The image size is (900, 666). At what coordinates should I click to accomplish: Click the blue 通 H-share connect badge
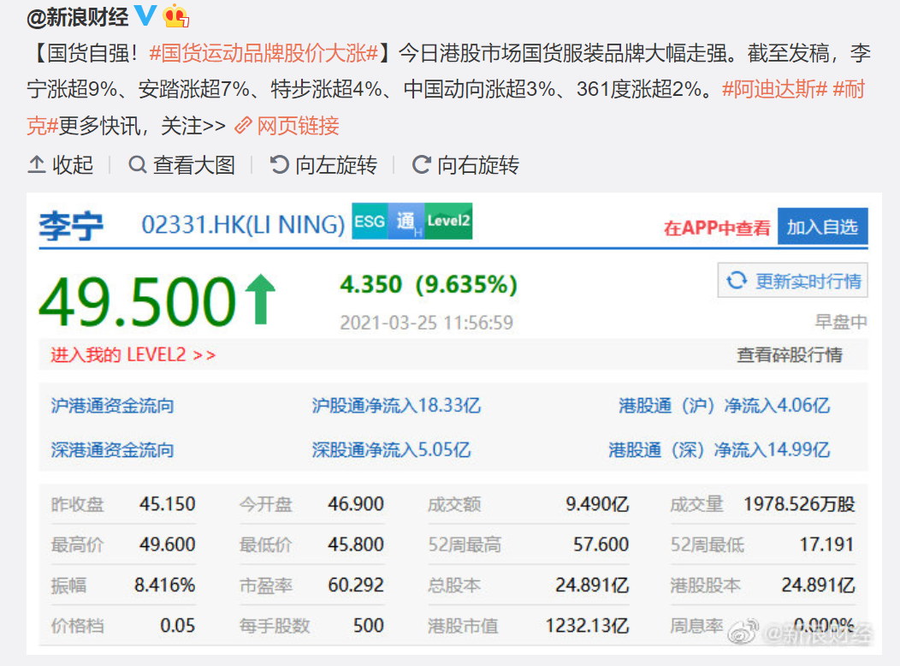[x=406, y=221]
